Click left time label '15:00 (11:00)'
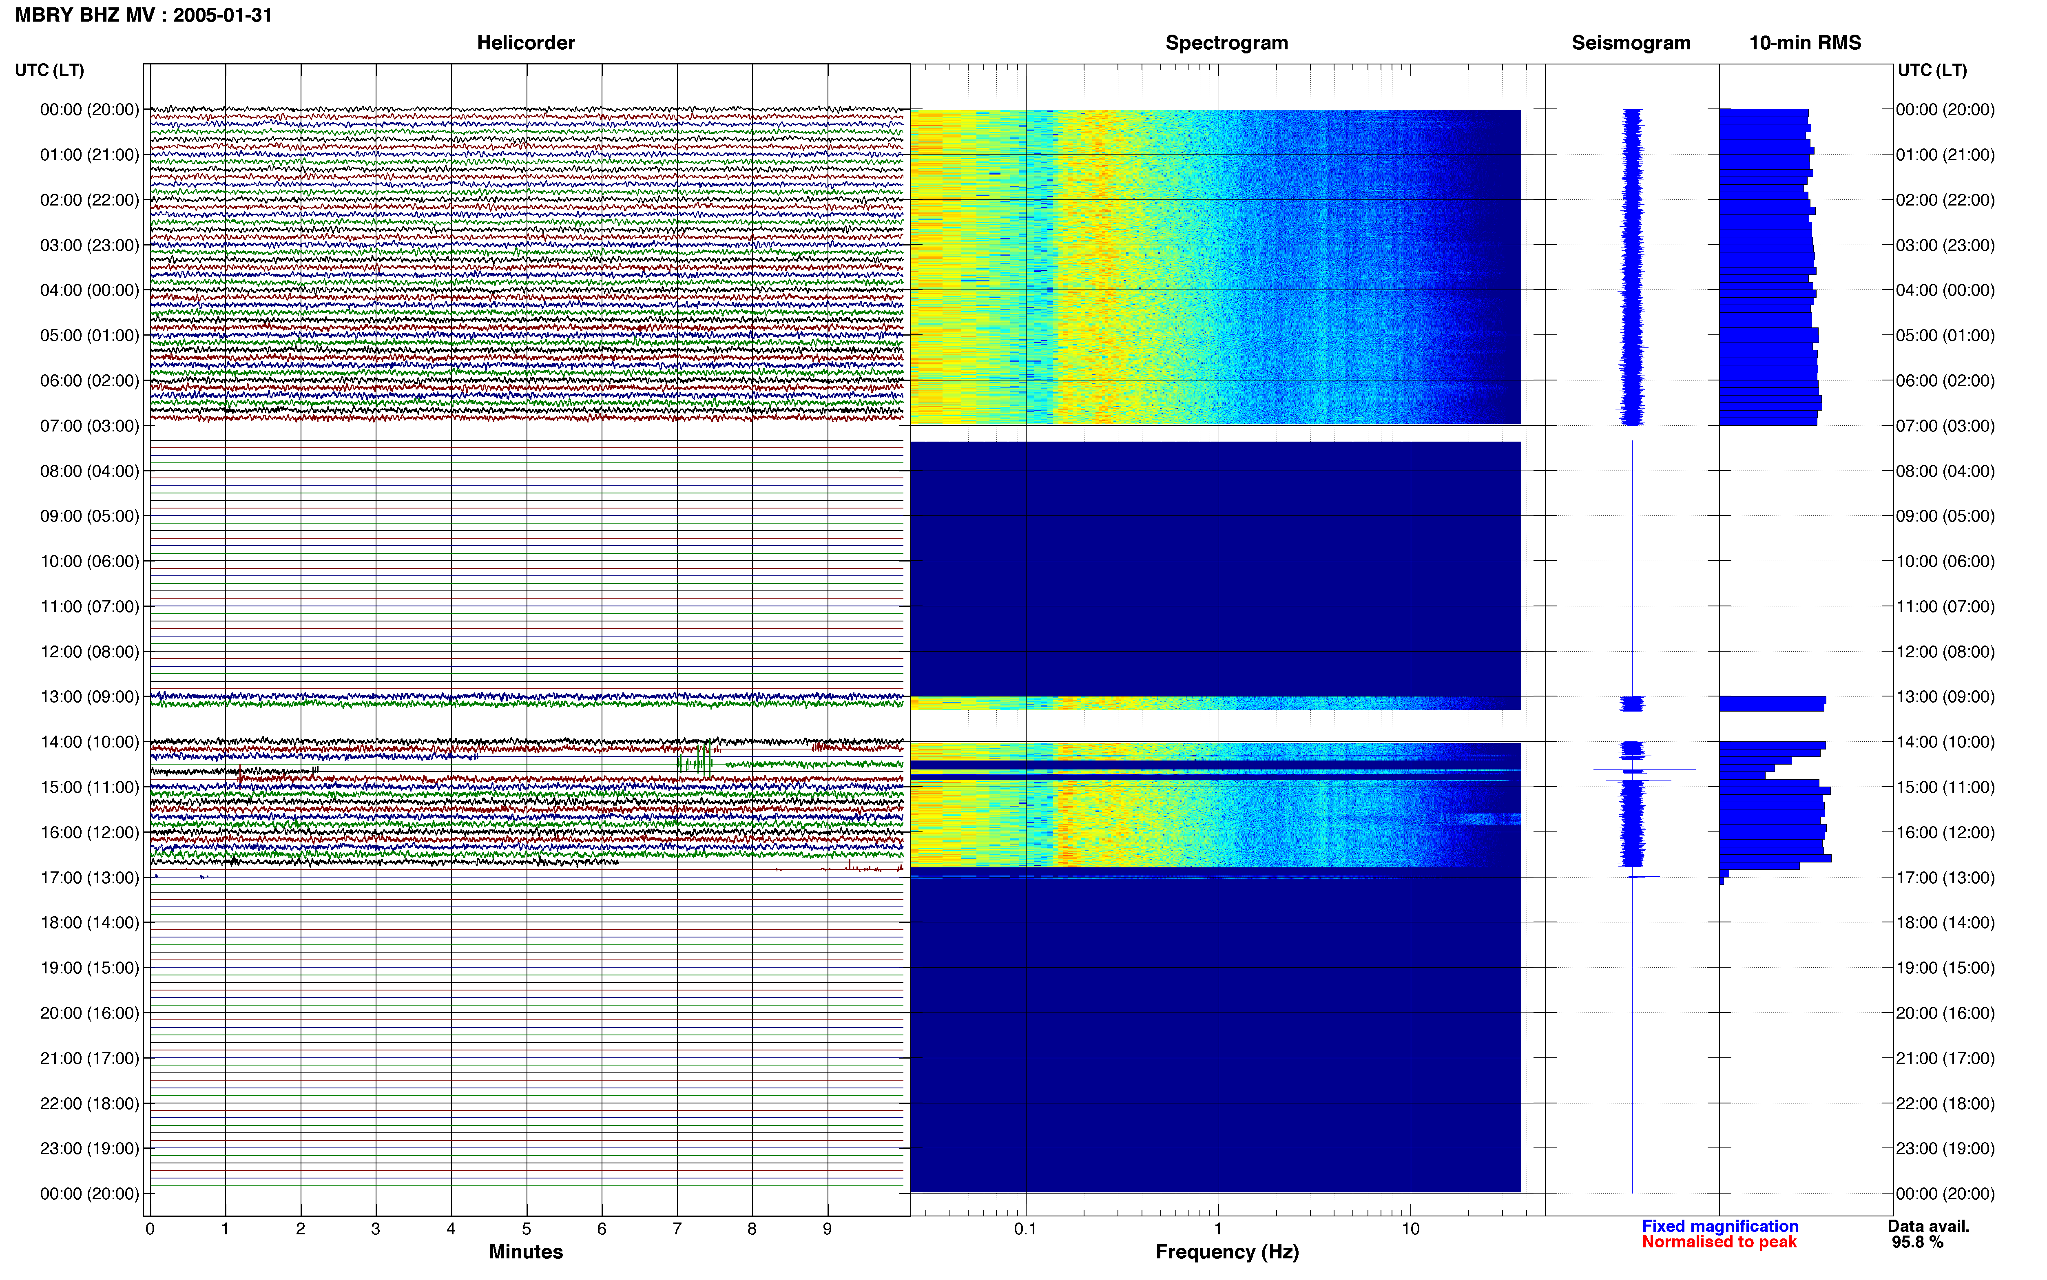 point(90,787)
